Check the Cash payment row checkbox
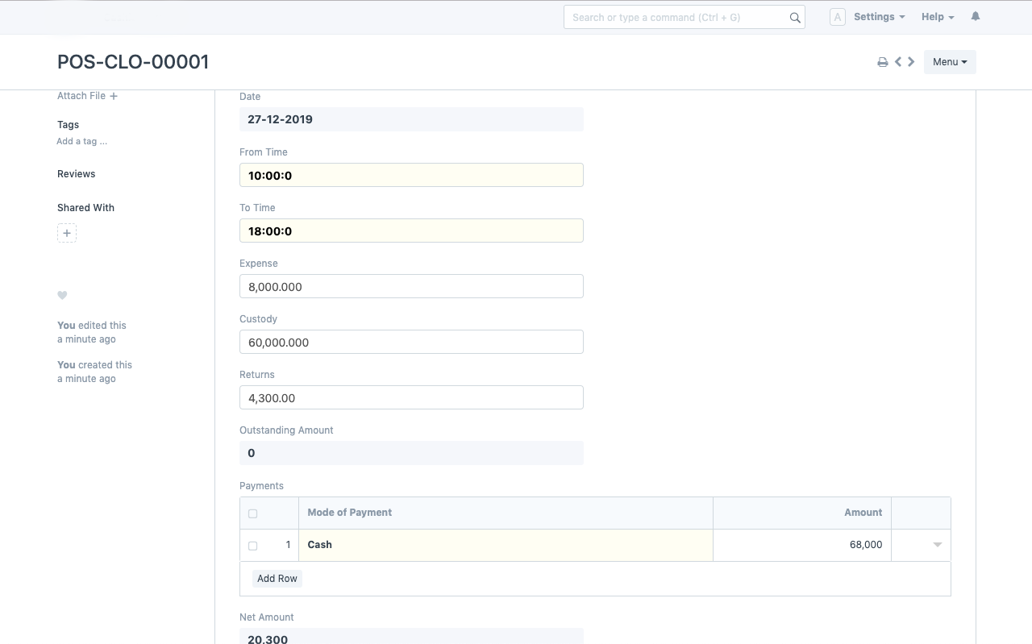Image resolution: width=1032 pixels, height=644 pixels. [252, 546]
